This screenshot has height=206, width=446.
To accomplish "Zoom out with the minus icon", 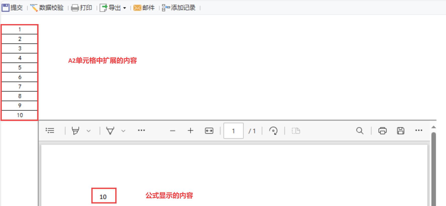I will [172, 131].
